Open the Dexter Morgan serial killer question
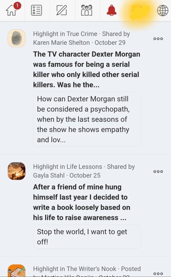 click(x=87, y=70)
